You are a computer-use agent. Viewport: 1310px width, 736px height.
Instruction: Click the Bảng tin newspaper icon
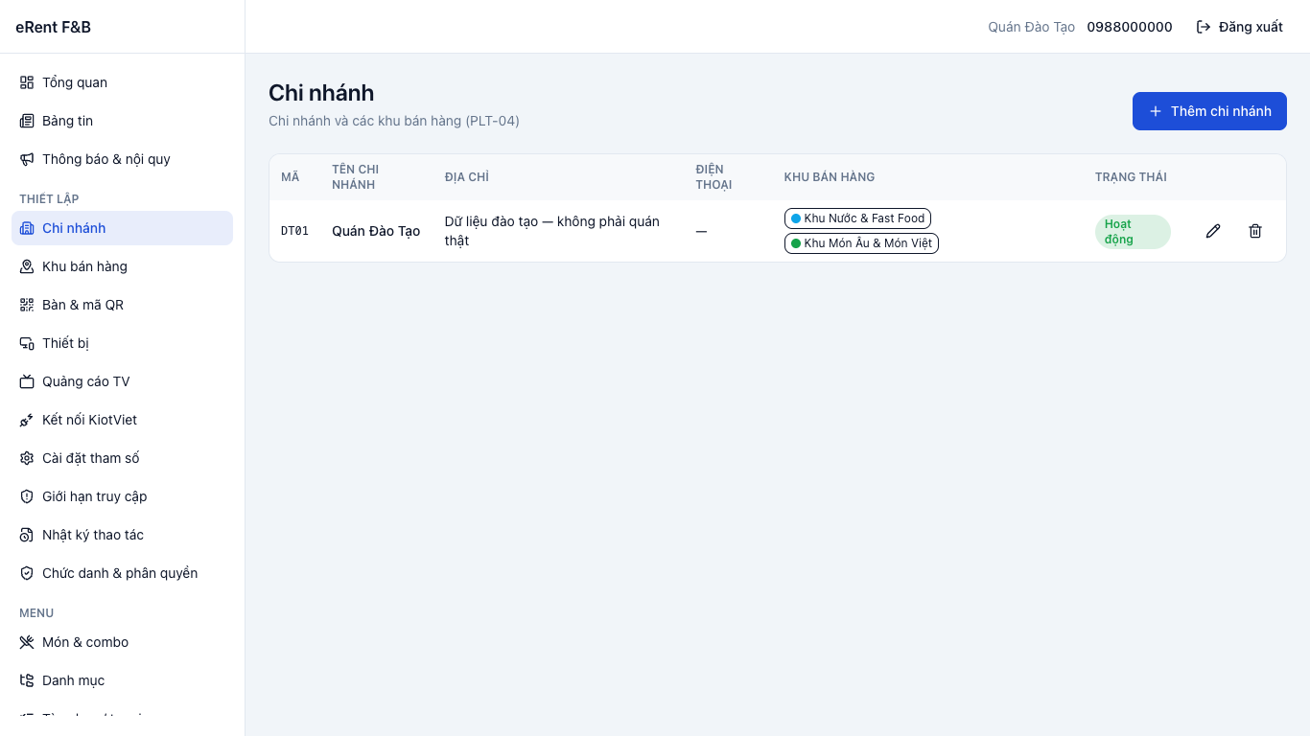[x=27, y=121]
